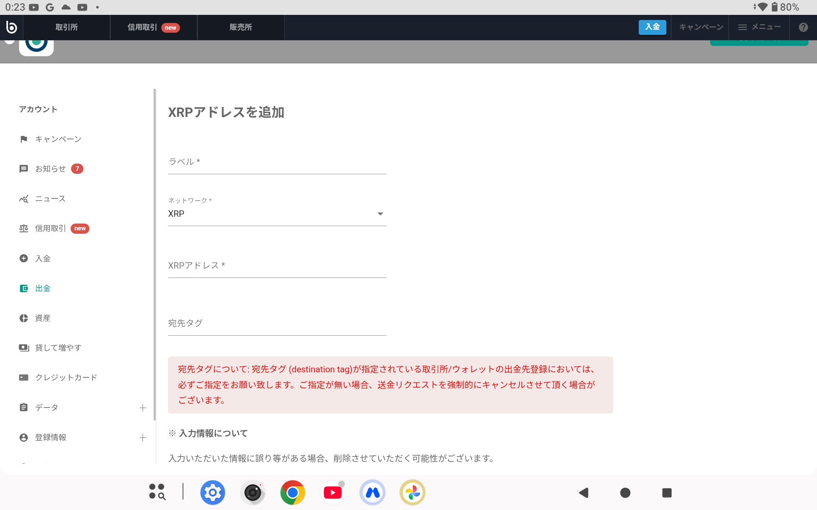The image size is (817, 510).
Task: Open YouTube from the taskbar
Action: (x=333, y=493)
